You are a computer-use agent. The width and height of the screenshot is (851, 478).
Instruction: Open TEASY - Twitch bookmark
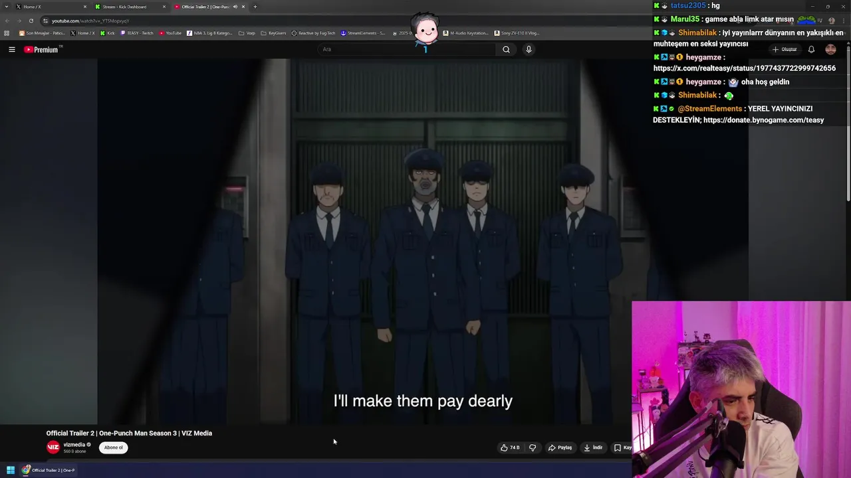pos(137,33)
